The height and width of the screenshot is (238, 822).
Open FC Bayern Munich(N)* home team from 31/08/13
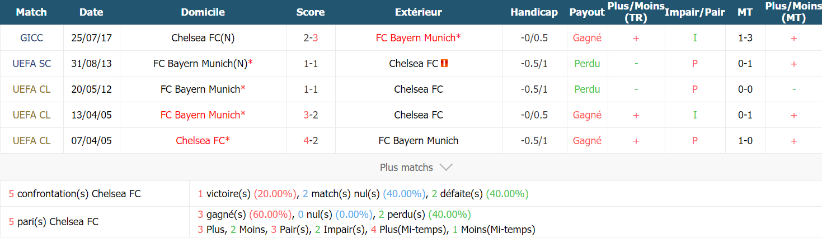point(203,64)
